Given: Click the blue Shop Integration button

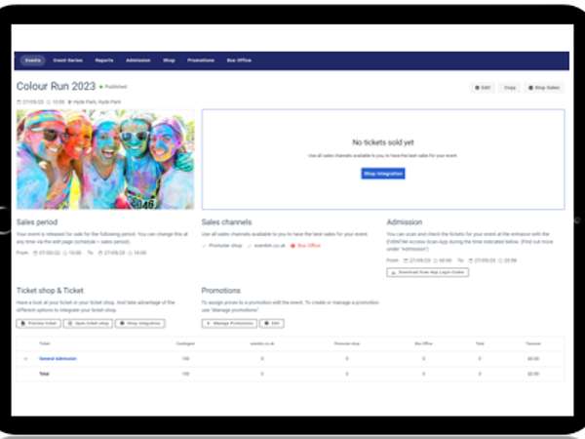Looking at the screenshot, I should tap(383, 174).
